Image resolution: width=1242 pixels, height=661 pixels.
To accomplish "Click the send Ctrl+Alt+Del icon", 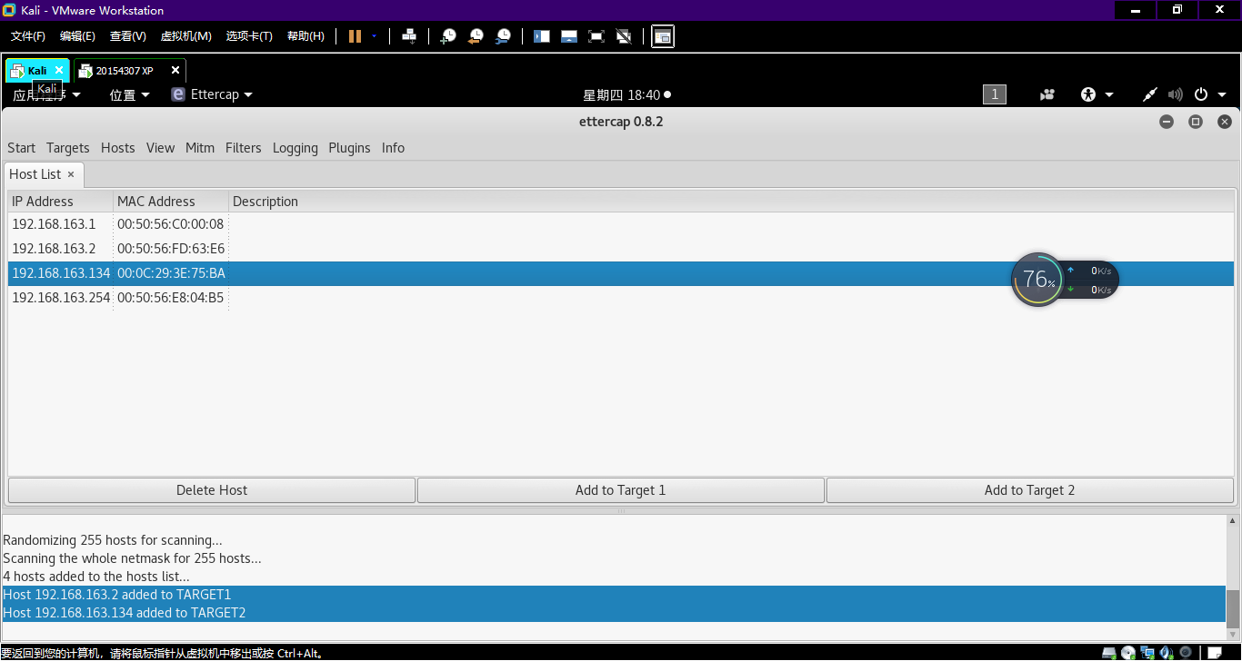I will [x=409, y=36].
